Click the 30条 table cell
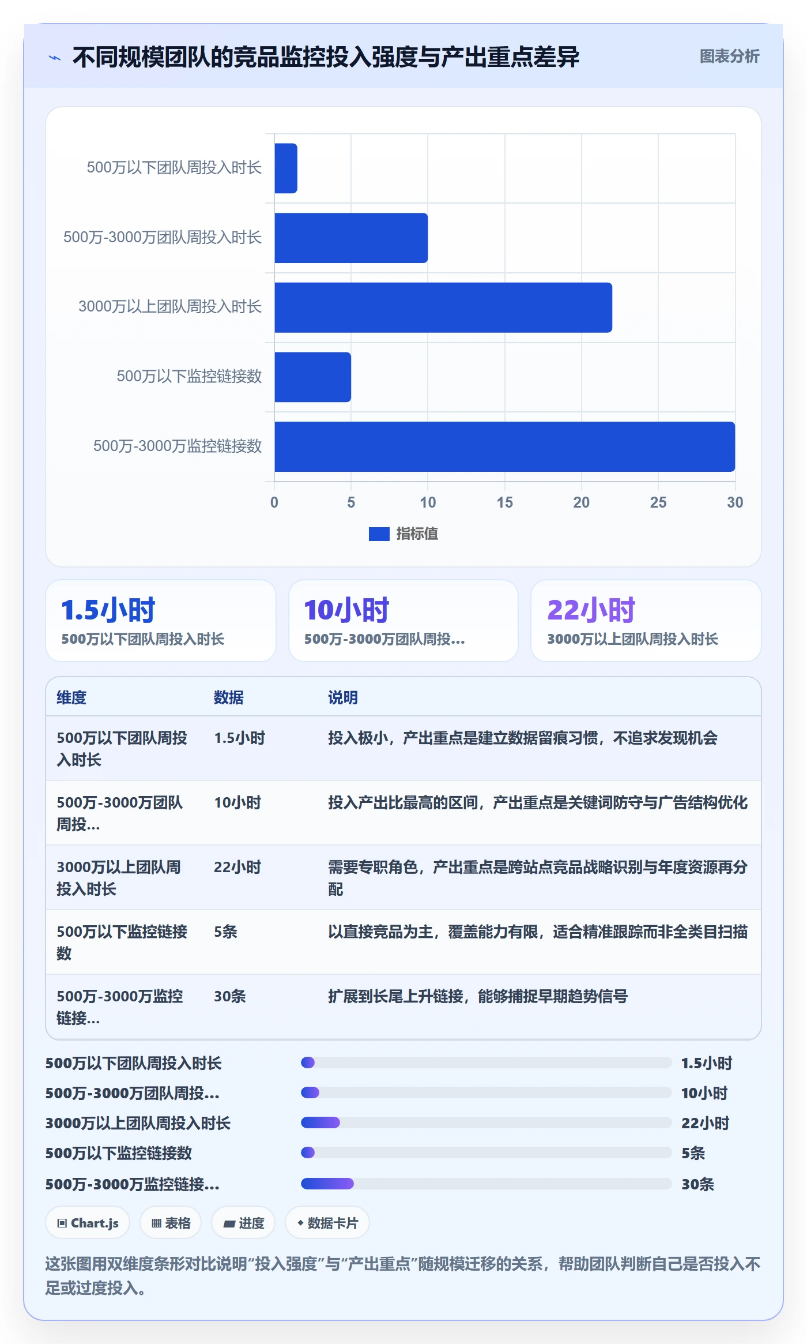The height and width of the screenshot is (1344, 807). point(230,997)
